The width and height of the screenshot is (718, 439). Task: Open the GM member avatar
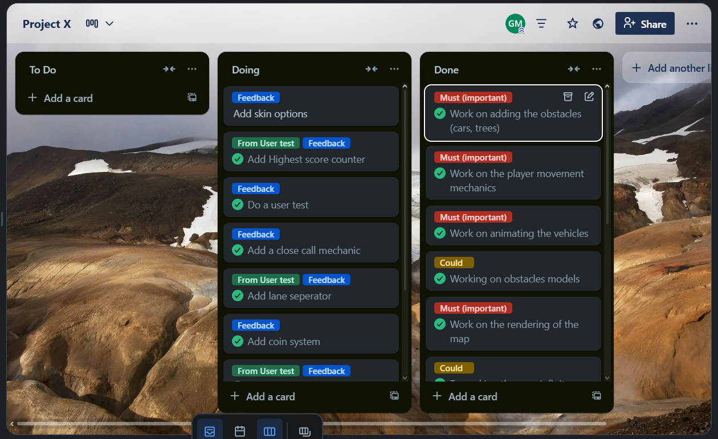515,23
